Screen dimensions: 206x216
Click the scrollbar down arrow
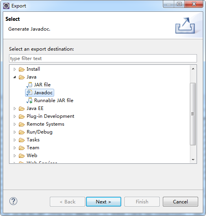point(193,160)
